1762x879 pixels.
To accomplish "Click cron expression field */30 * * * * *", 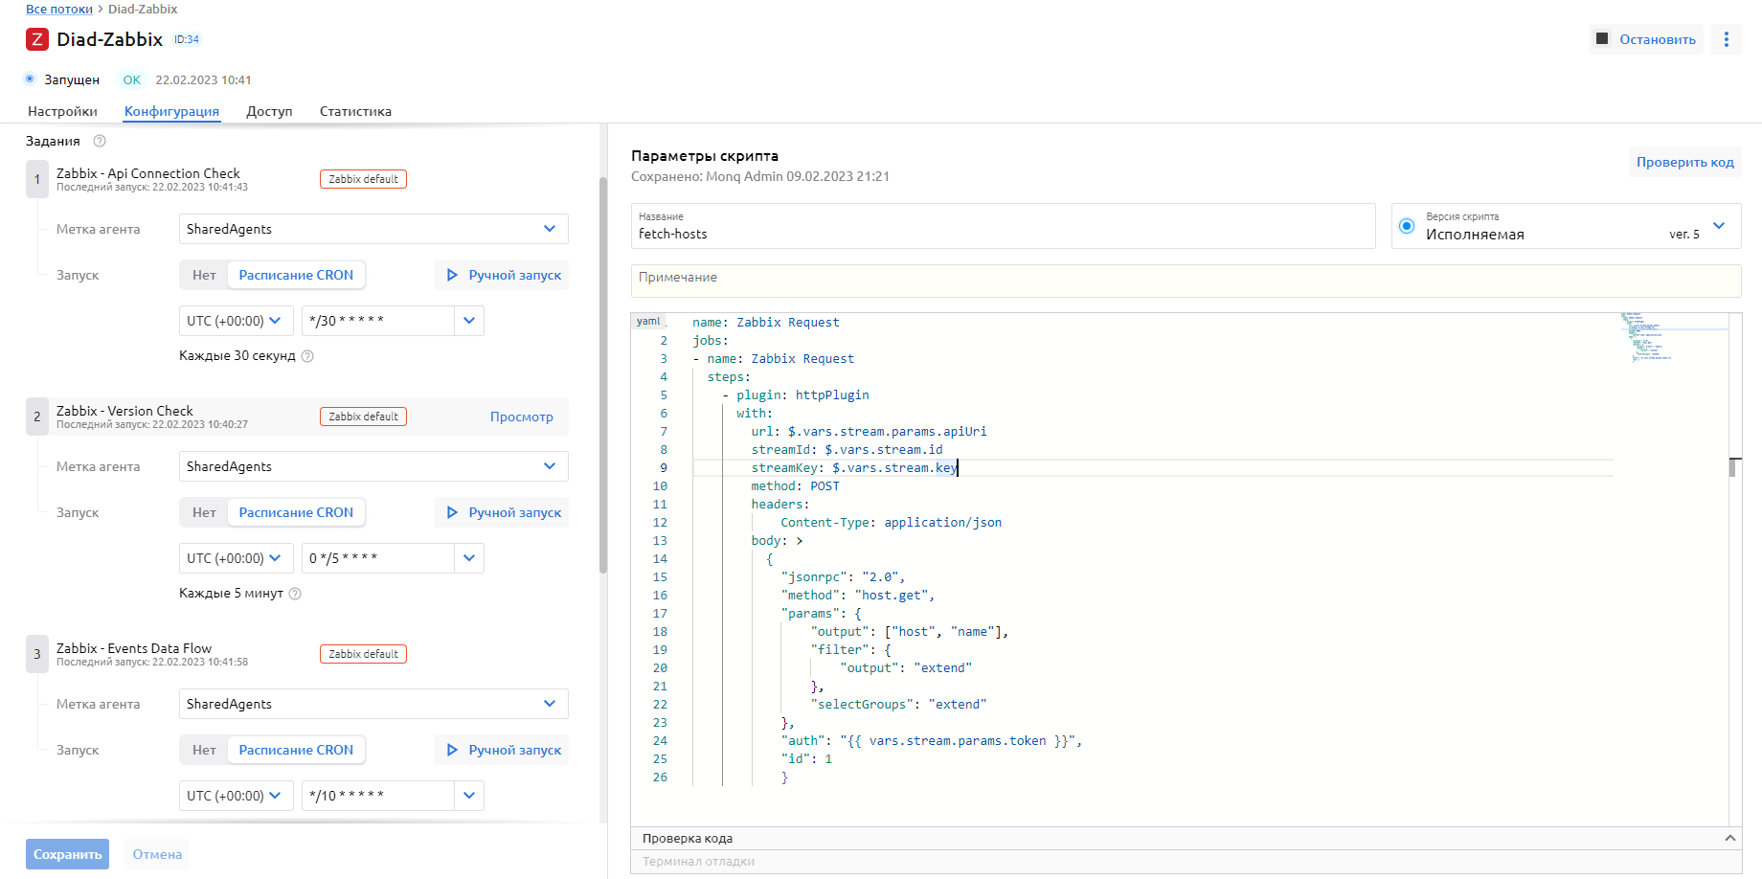I will coord(378,321).
